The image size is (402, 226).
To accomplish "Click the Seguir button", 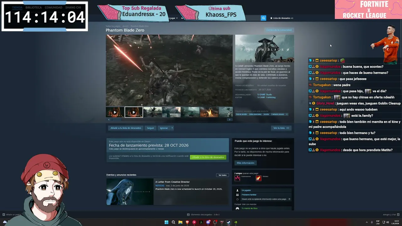I will (x=150, y=128).
